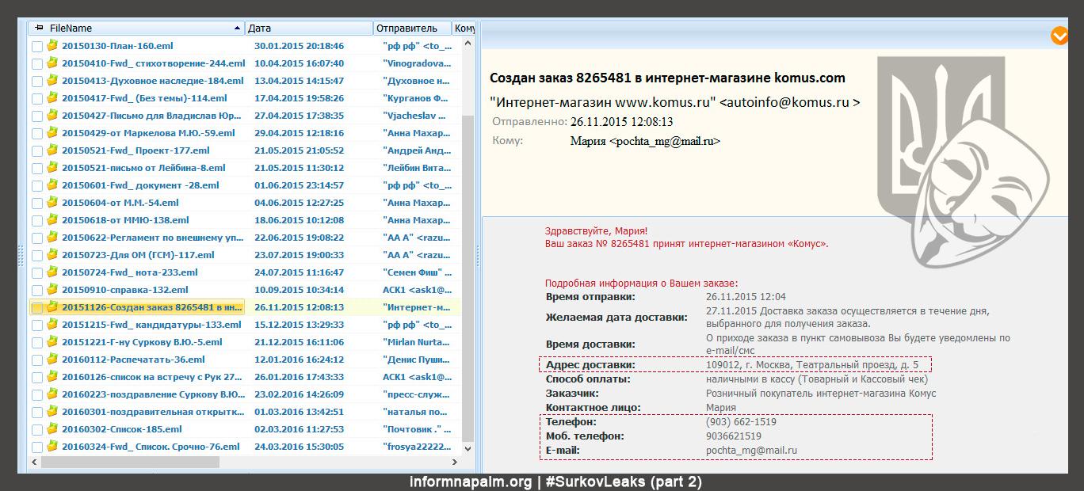Sort by the Отправитель column header
The height and width of the screenshot is (491, 1084).
(x=412, y=28)
